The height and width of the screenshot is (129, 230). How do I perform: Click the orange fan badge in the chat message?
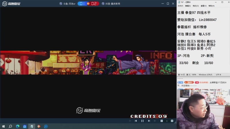click(x=189, y=83)
